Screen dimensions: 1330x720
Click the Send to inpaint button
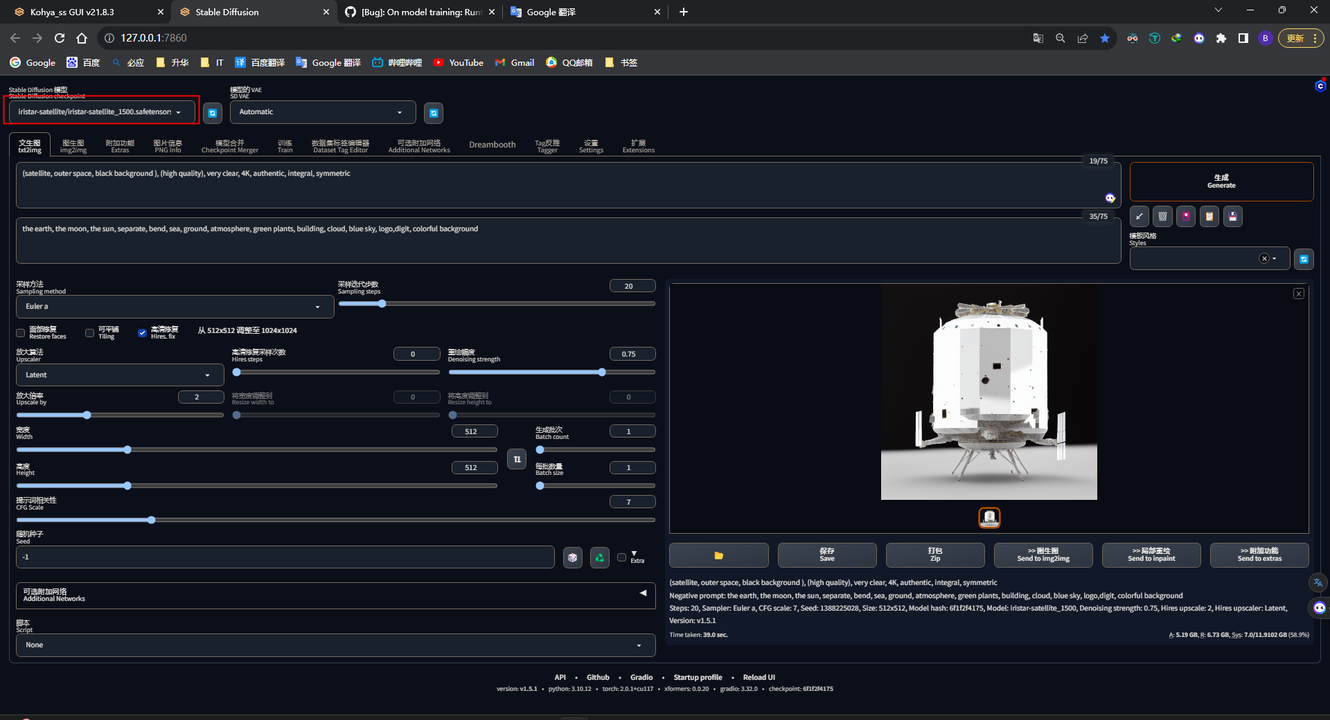point(1151,555)
